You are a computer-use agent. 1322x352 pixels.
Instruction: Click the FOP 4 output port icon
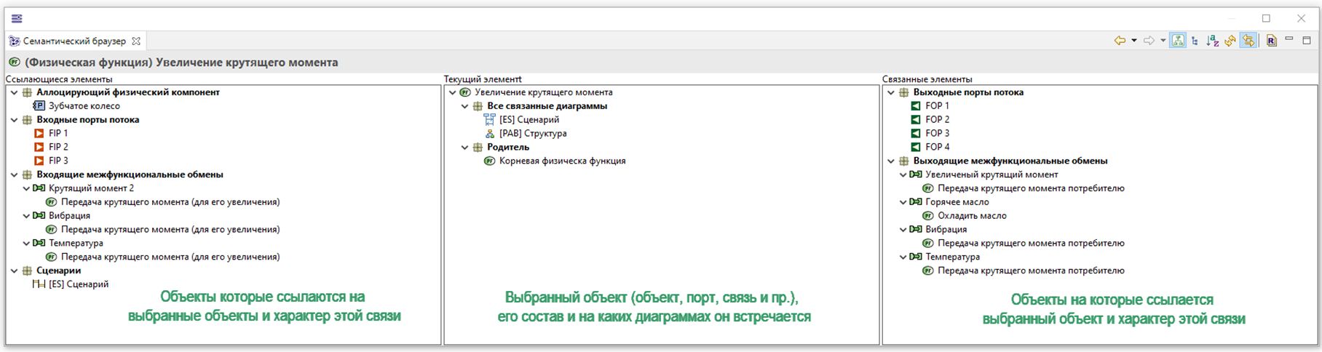(x=916, y=147)
